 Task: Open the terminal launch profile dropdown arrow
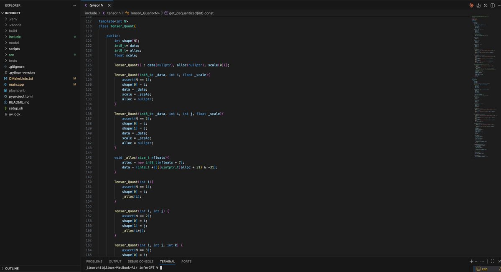point(476,262)
